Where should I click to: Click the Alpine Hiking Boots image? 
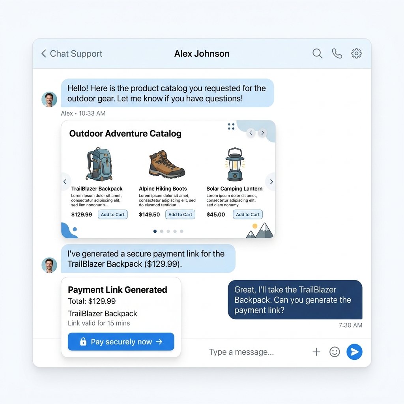point(167,165)
